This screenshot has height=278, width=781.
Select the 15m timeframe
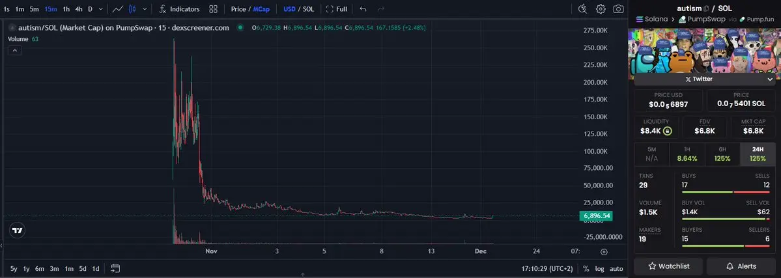[x=50, y=9]
